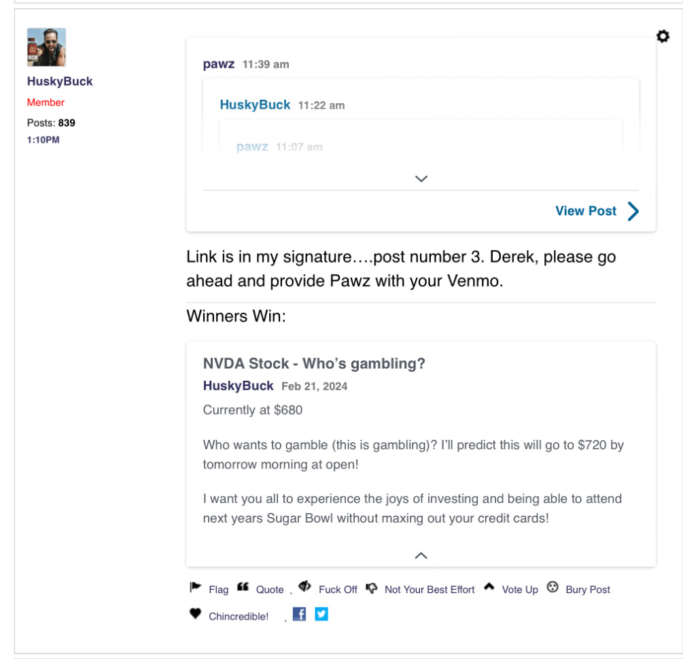Click the Flag icon on post

[196, 588]
